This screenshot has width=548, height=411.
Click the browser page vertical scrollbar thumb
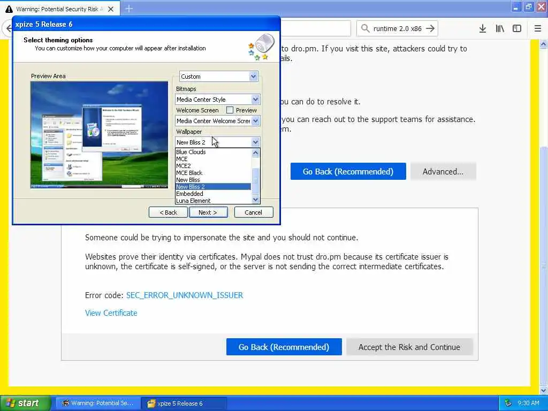[x=543, y=265]
